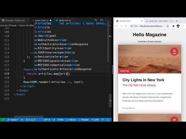Screen dimensions: 186x139
Task: Select the 'Article' suggestion
Action: 71,28
